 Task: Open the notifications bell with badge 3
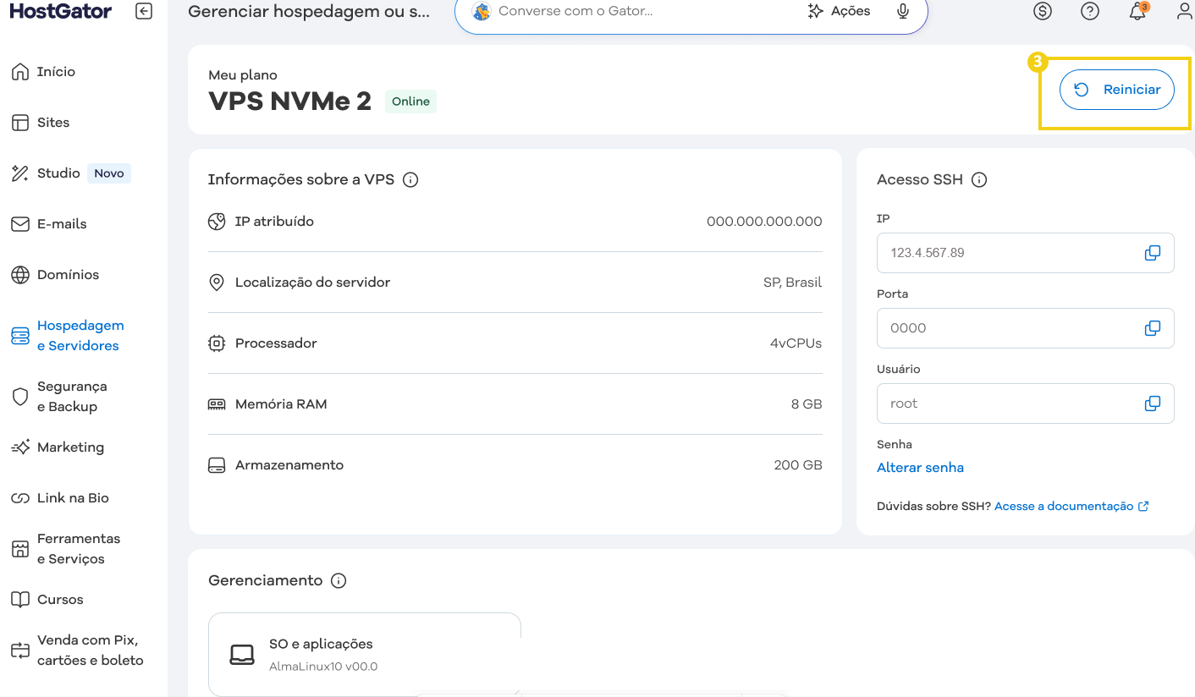[x=1137, y=12]
